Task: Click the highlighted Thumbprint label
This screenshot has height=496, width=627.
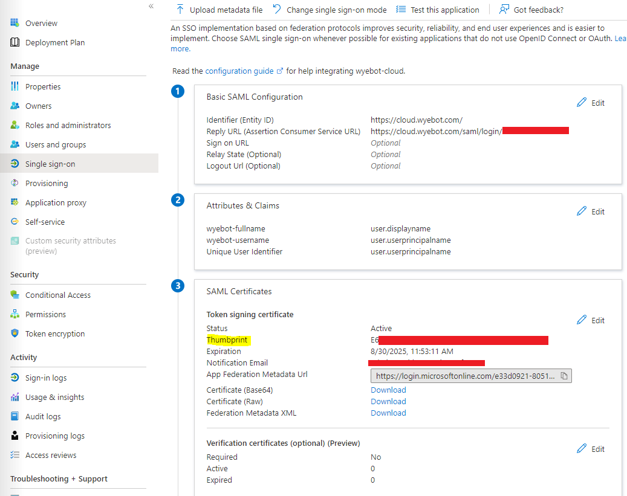Action: pos(227,340)
